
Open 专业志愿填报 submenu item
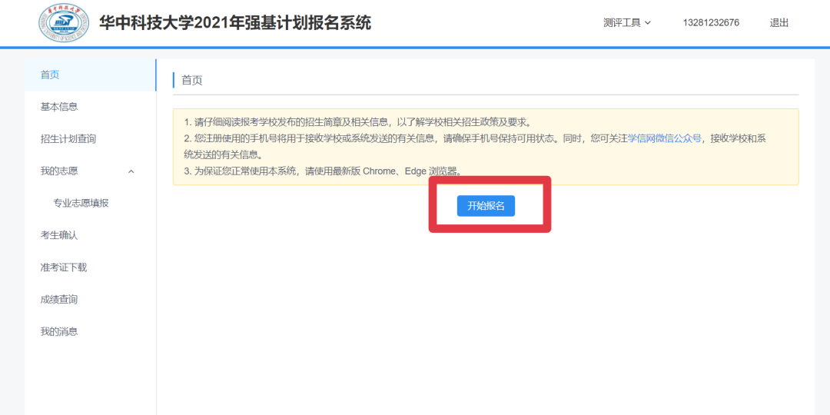coord(90,203)
